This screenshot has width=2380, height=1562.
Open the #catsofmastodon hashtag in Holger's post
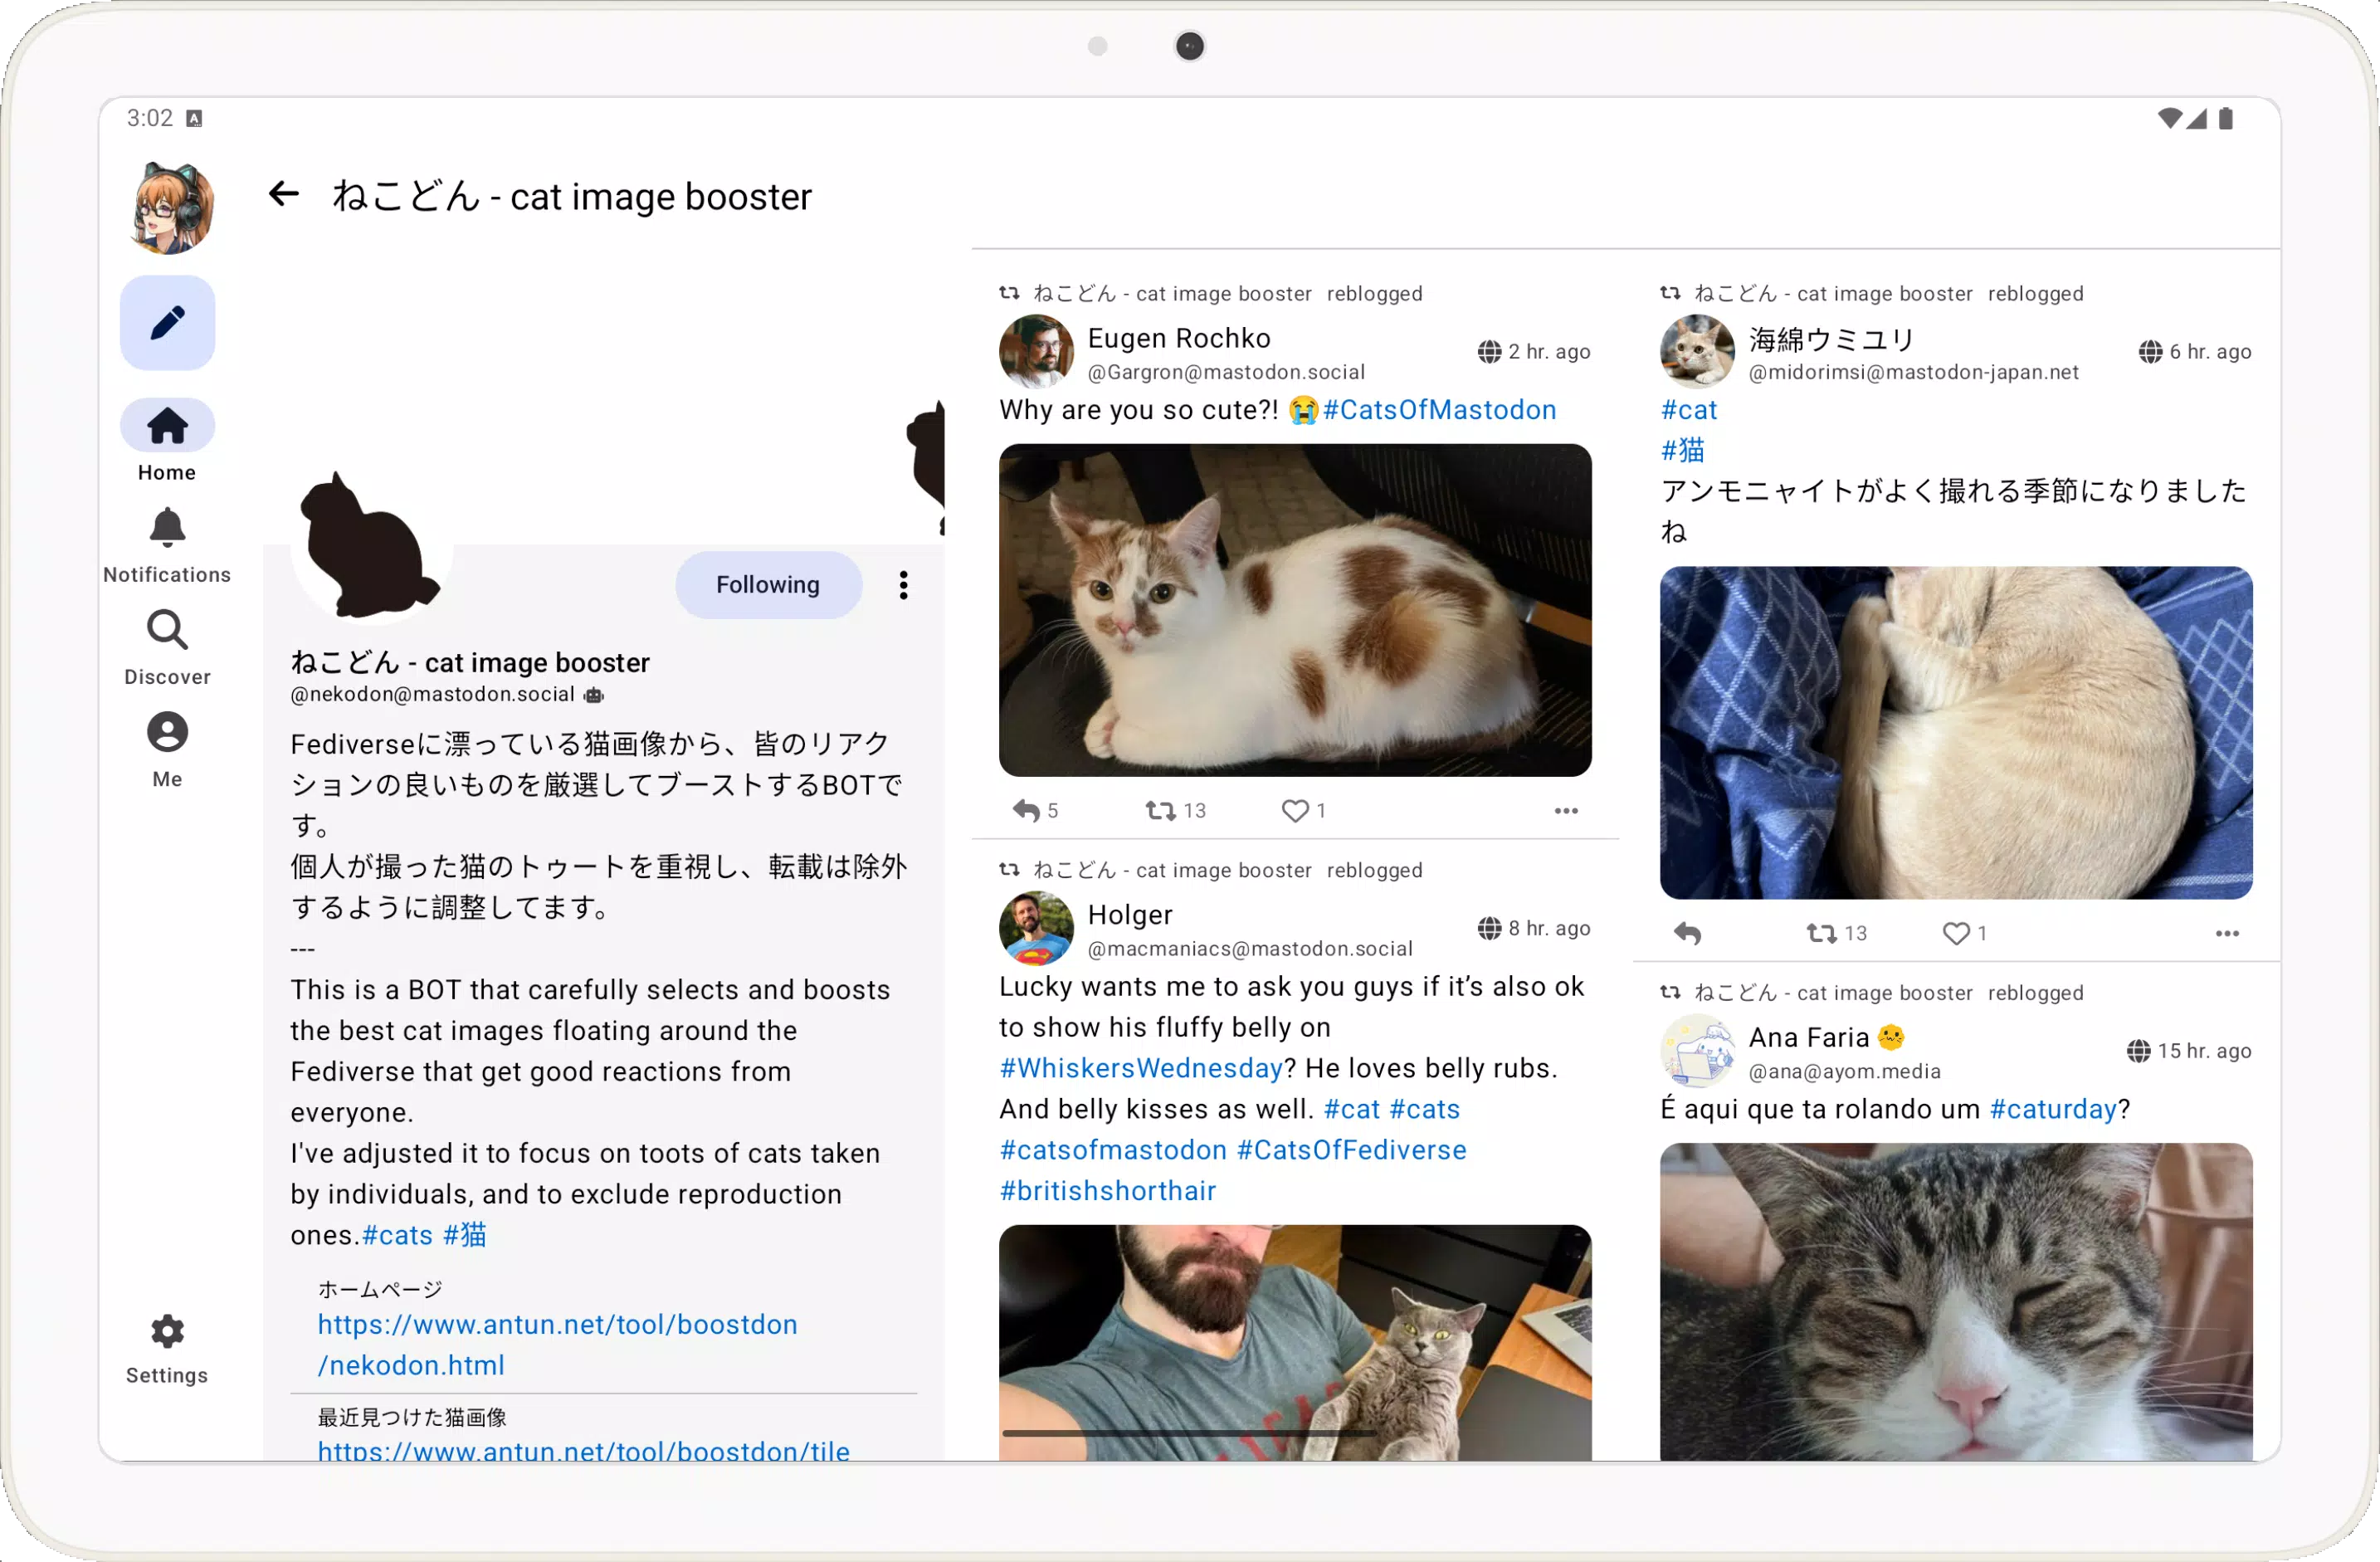point(1113,1150)
